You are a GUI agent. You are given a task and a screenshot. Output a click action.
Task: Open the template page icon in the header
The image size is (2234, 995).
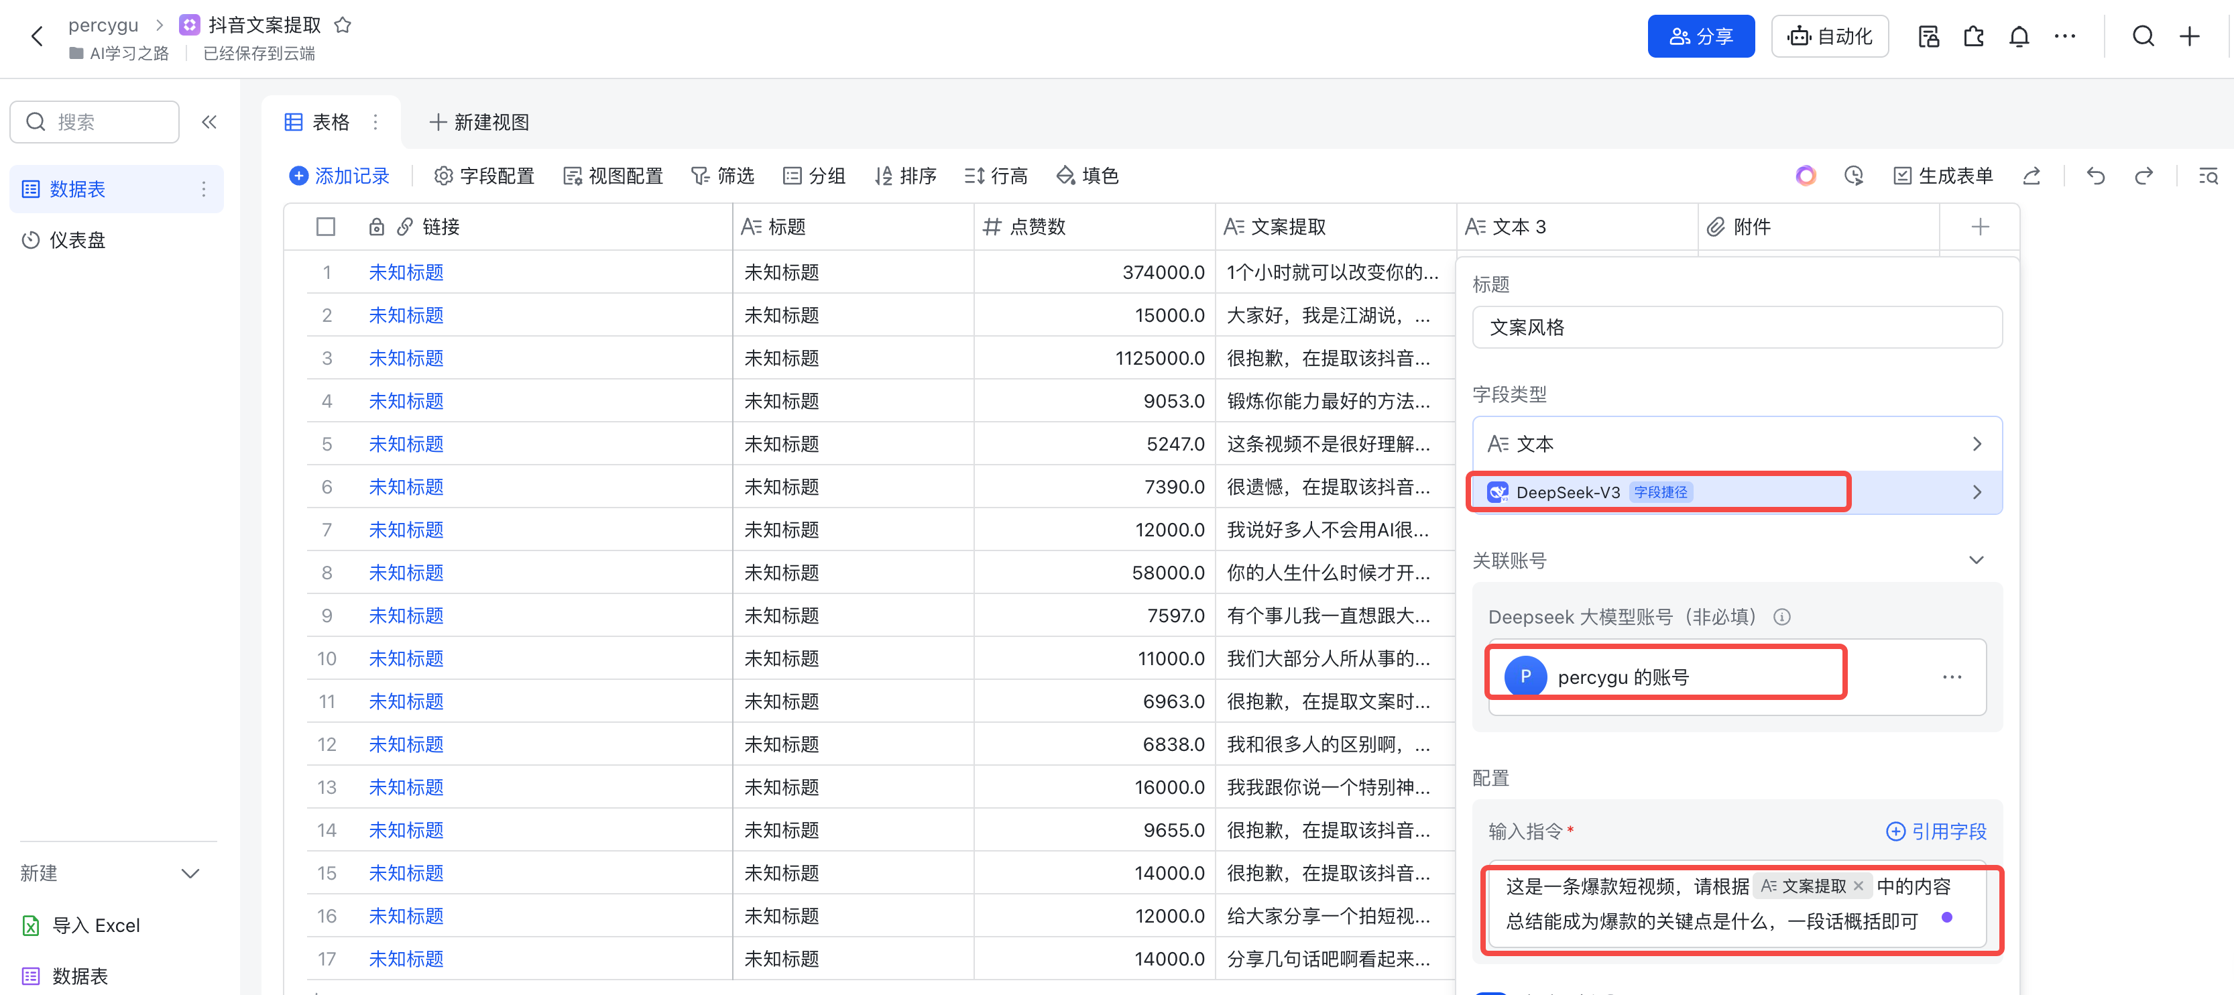tap(1929, 36)
